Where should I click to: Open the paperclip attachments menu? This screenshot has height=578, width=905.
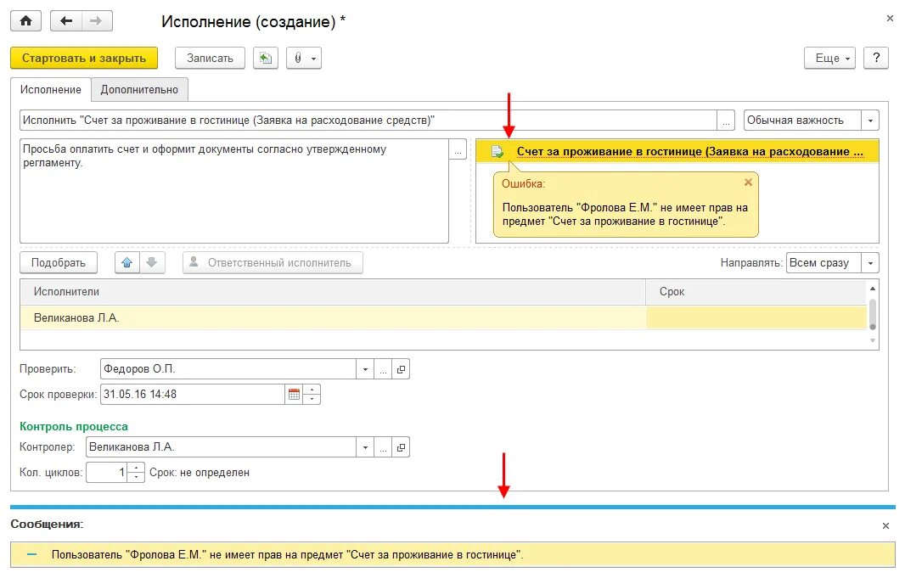point(304,59)
